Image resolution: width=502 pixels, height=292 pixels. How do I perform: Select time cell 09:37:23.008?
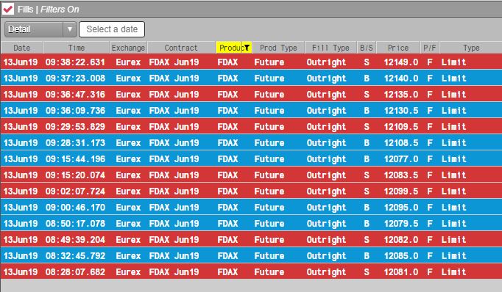(75, 79)
